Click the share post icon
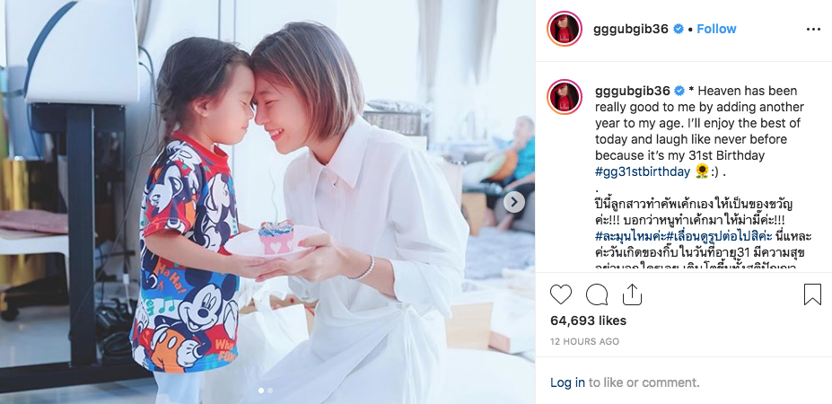 coord(632,294)
